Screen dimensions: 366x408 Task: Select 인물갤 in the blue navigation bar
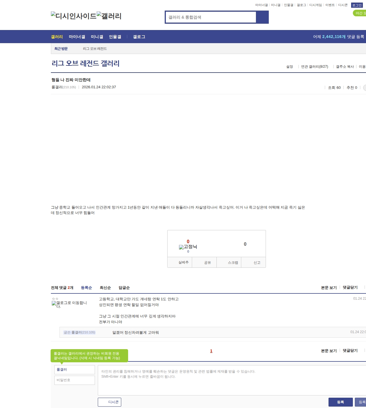click(115, 37)
